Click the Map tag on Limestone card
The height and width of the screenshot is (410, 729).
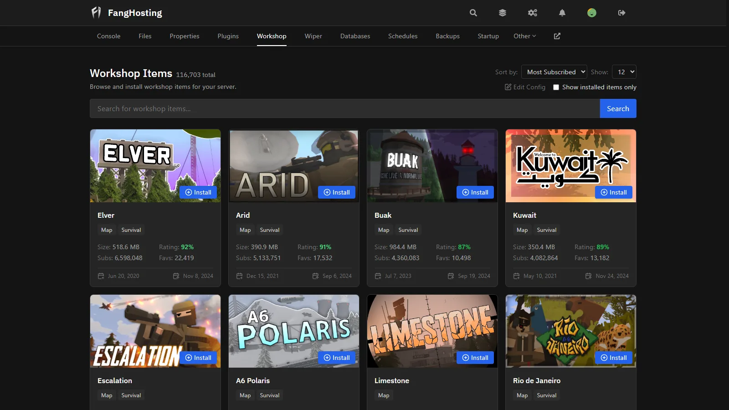pos(384,395)
